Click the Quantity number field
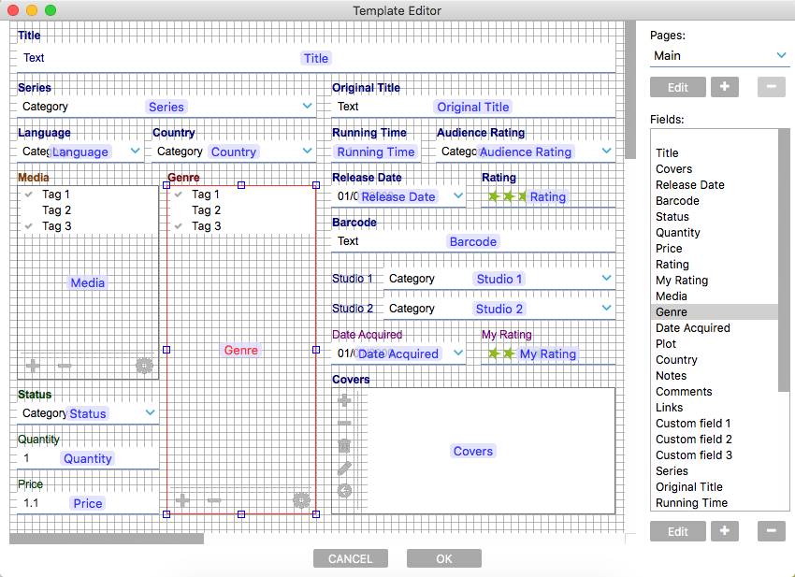 click(x=88, y=458)
